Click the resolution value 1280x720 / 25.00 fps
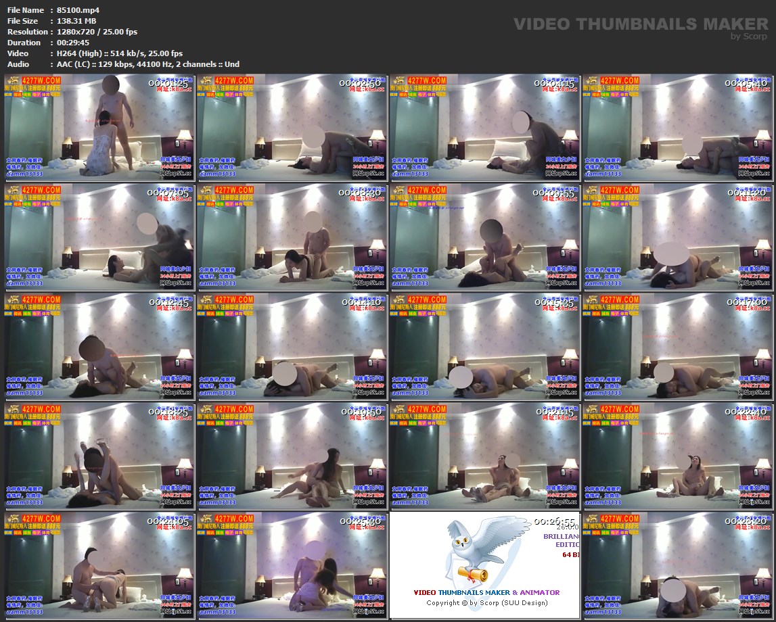 pyautogui.click(x=97, y=32)
